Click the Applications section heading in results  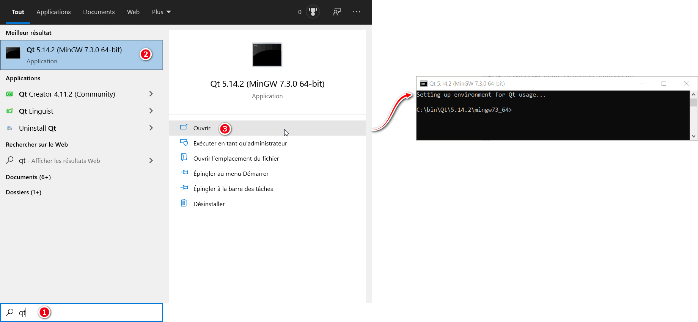click(23, 78)
